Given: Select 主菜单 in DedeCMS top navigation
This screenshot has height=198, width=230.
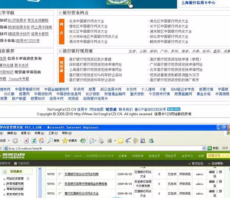Looking at the screenshot, I should tap(123, 156).
